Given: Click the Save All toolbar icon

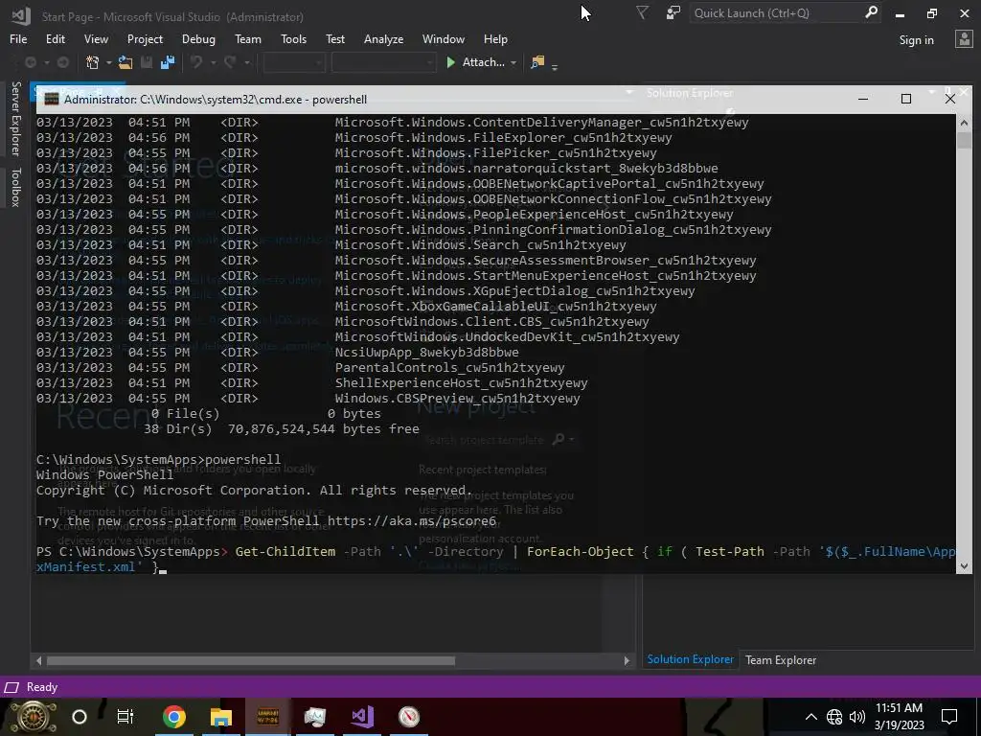Looking at the screenshot, I should tap(167, 62).
